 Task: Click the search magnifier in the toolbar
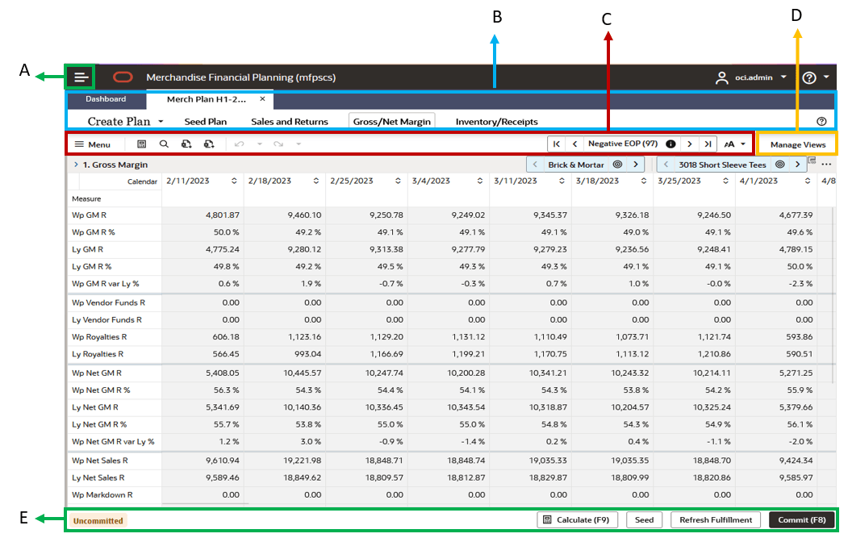(x=164, y=144)
